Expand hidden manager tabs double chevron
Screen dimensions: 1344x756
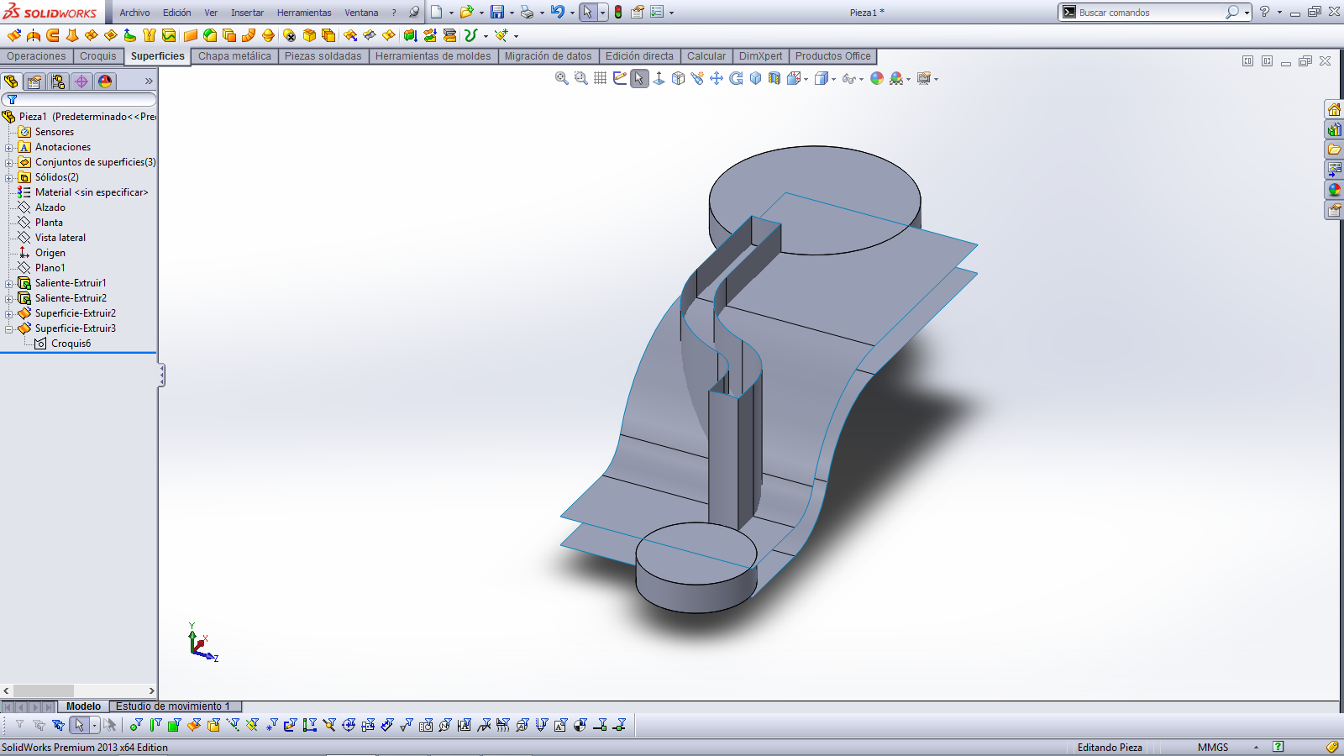pyautogui.click(x=149, y=81)
